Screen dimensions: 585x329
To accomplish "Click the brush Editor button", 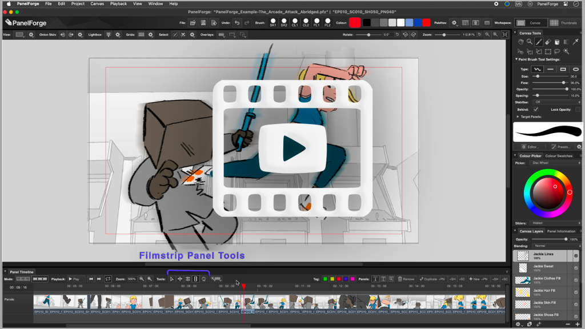I will (529, 147).
